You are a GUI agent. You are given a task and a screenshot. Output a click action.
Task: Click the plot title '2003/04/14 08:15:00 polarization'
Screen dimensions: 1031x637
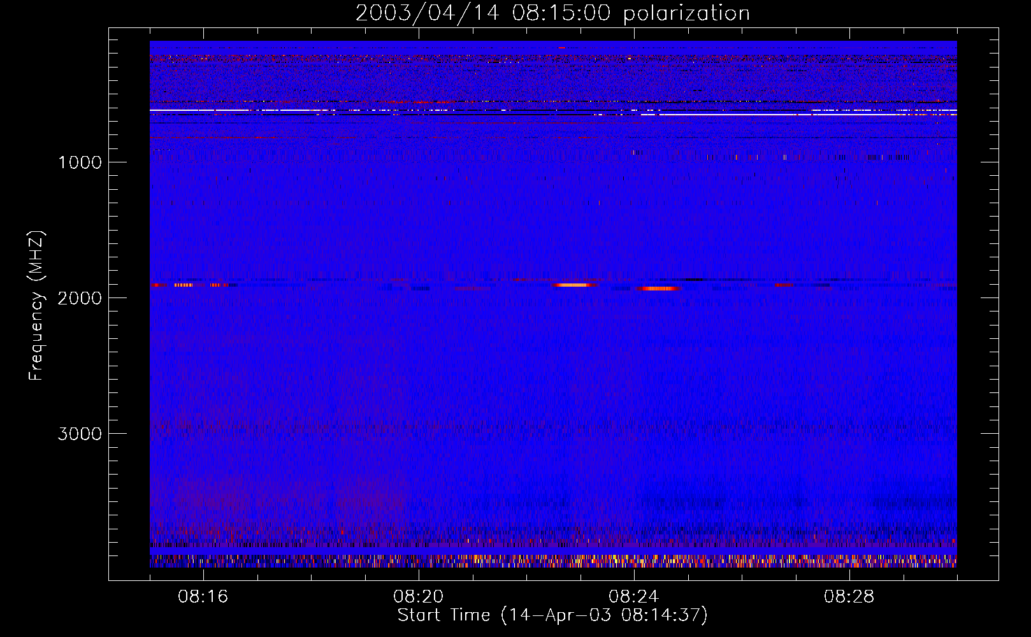(x=552, y=13)
